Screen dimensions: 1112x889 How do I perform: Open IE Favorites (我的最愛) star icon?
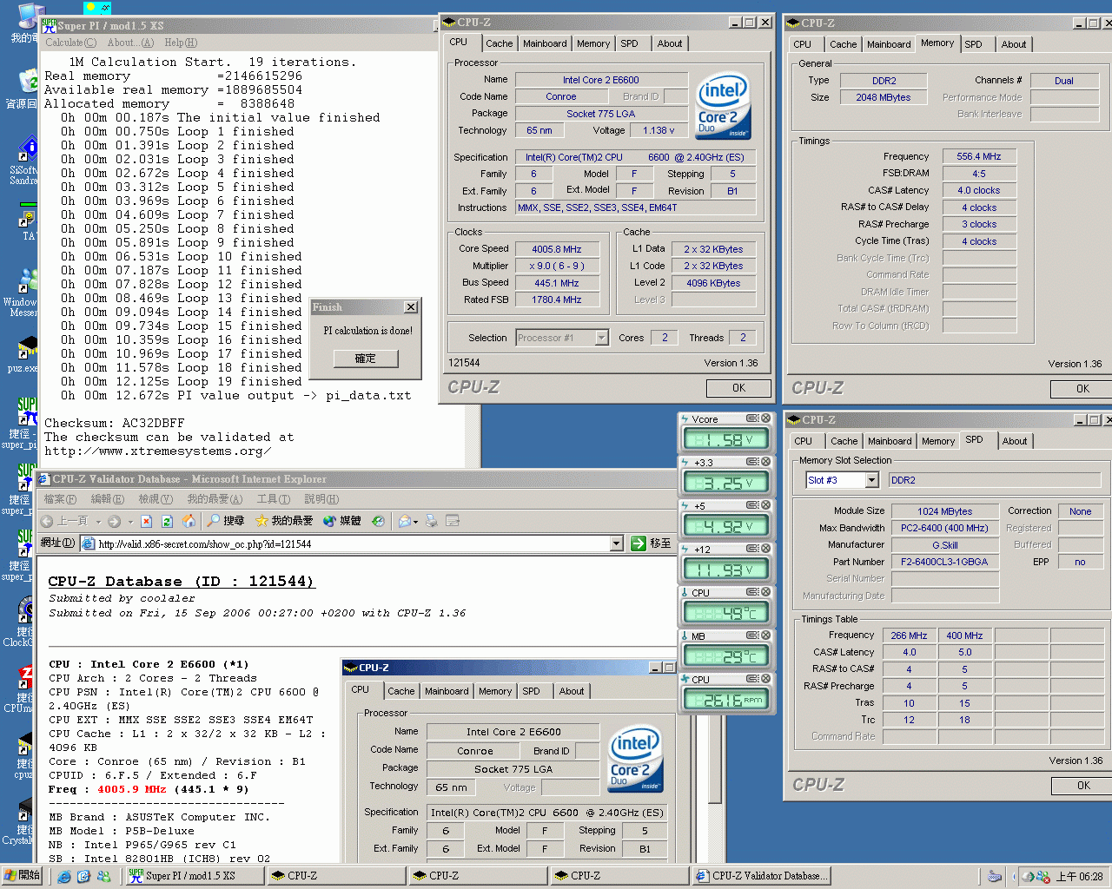[261, 521]
